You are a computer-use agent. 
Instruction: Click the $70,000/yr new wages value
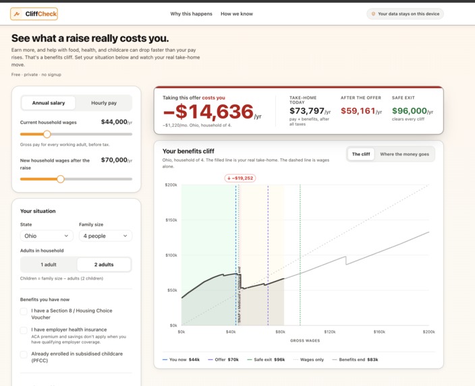coord(117,160)
